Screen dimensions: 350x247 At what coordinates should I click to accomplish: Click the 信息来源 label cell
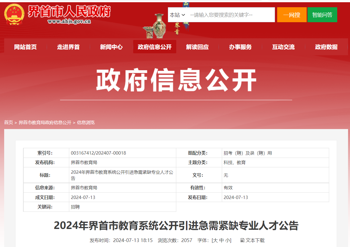46,188
